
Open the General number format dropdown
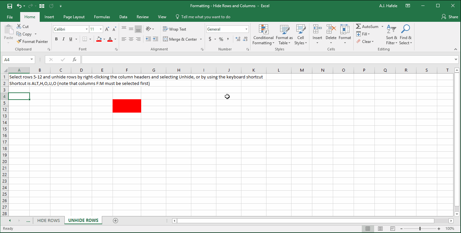(246, 29)
